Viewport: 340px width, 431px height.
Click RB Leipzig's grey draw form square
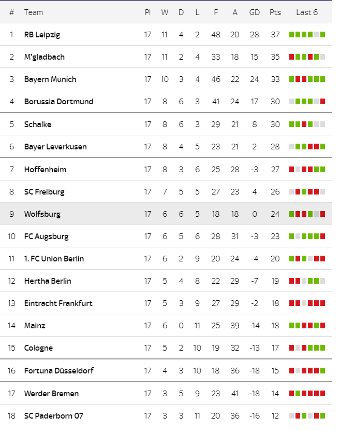316,35
